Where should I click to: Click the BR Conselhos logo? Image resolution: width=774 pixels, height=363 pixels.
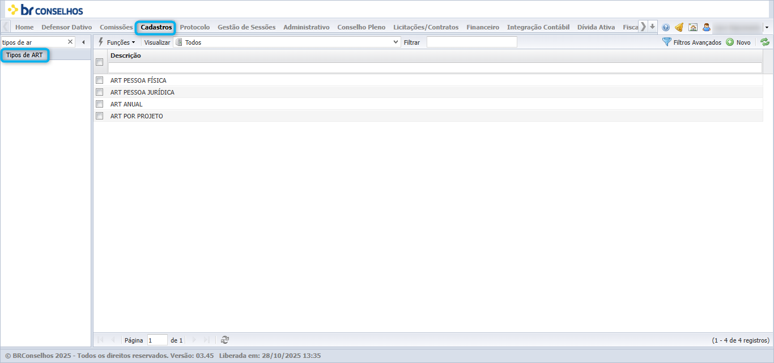(x=45, y=10)
